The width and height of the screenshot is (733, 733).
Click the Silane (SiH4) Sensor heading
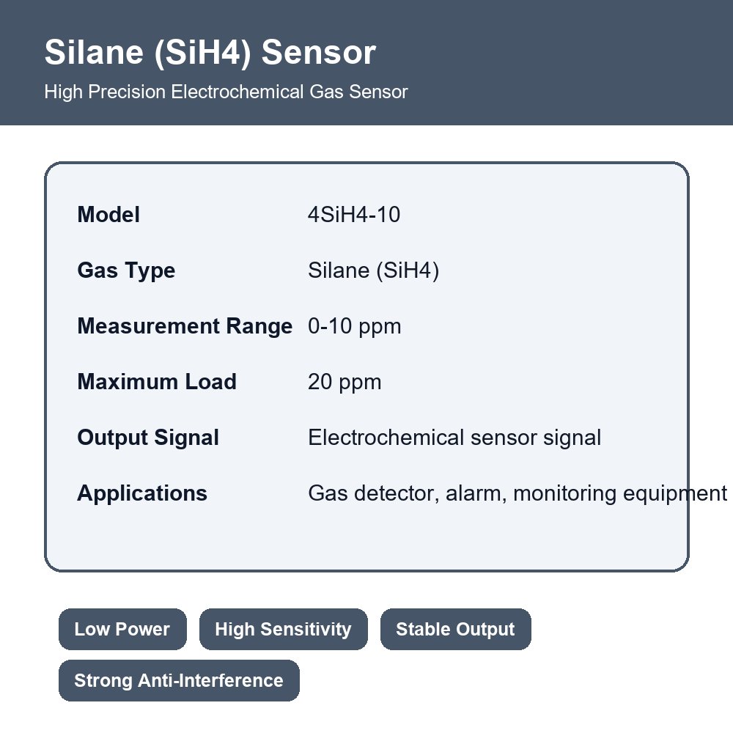[x=210, y=52]
